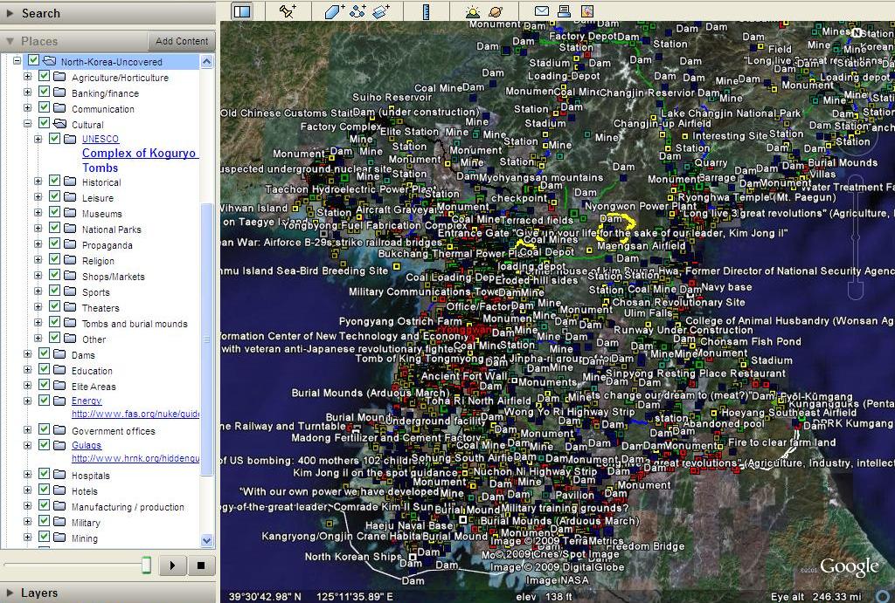Viewport: 895px width, 603px height.
Task: Switch to Sky/planet view icon
Action: coord(496,11)
